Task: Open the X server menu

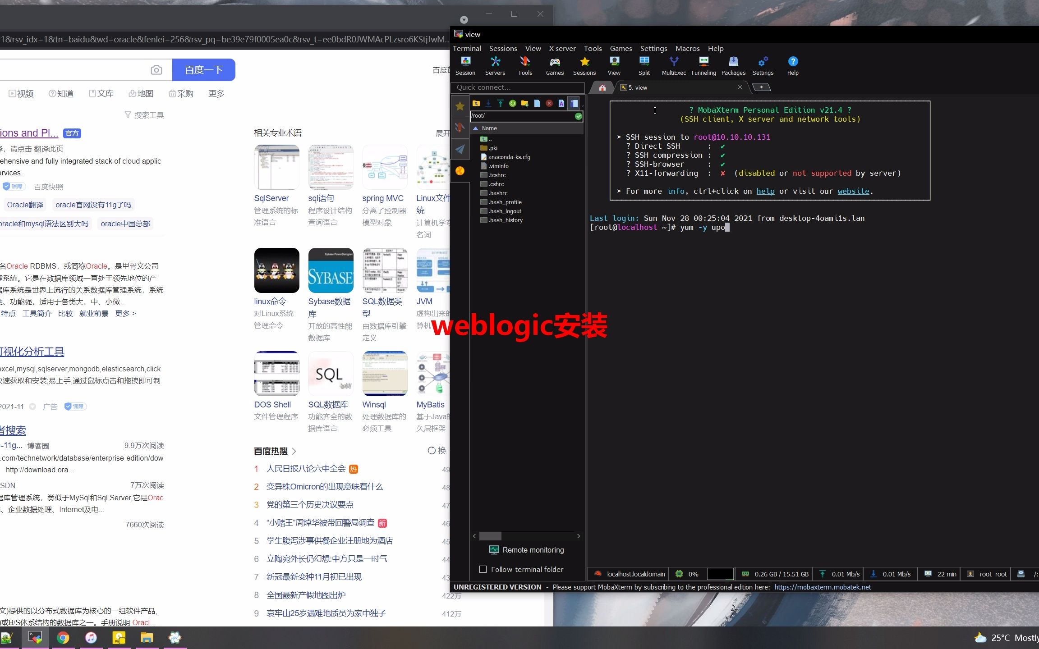Action: coord(562,48)
